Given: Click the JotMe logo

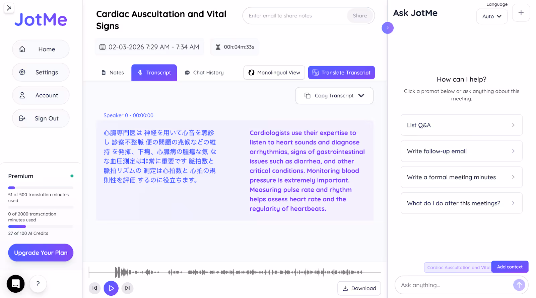Looking at the screenshot, I should coord(41,19).
